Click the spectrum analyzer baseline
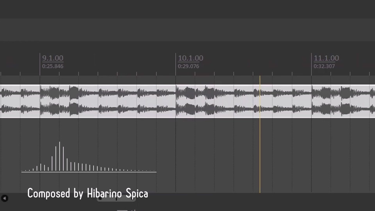The image size is (375, 211). point(89,172)
